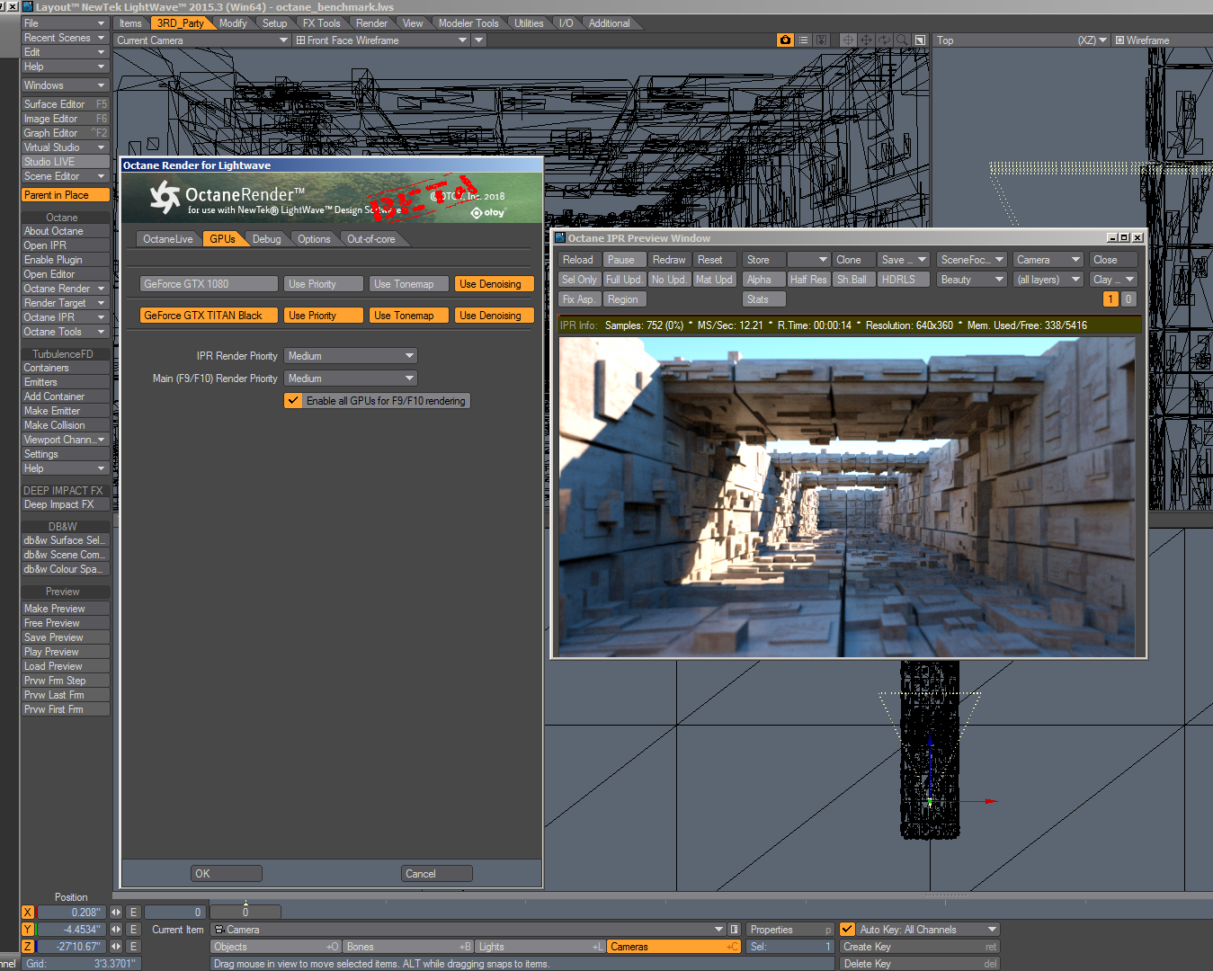Open the File menu
This screenshot has height=971, width=1213.
click(x=65, y=23)
